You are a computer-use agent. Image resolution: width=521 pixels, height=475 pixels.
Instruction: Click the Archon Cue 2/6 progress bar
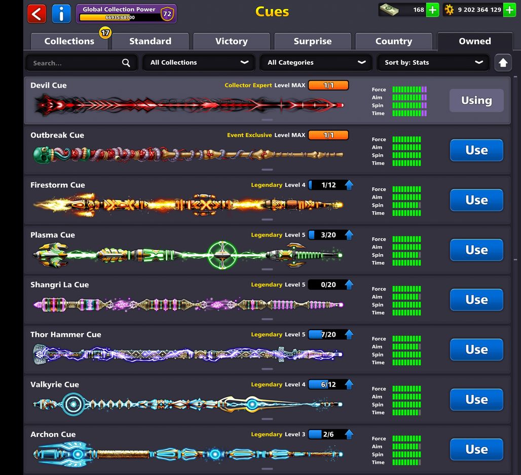pyautogui.click(x=328, y=434)
